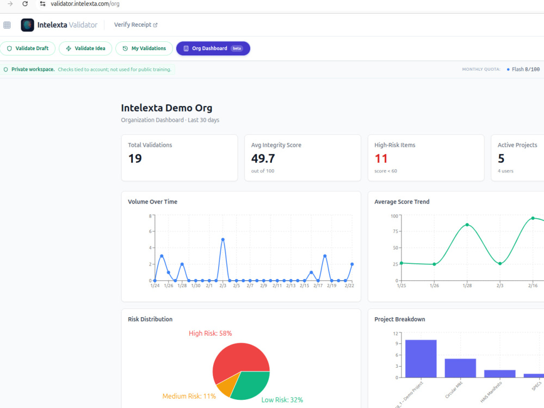Screen dimensions: 544x408
Task: Click the Low Risk: 32% label
Action: click(282, 400)
